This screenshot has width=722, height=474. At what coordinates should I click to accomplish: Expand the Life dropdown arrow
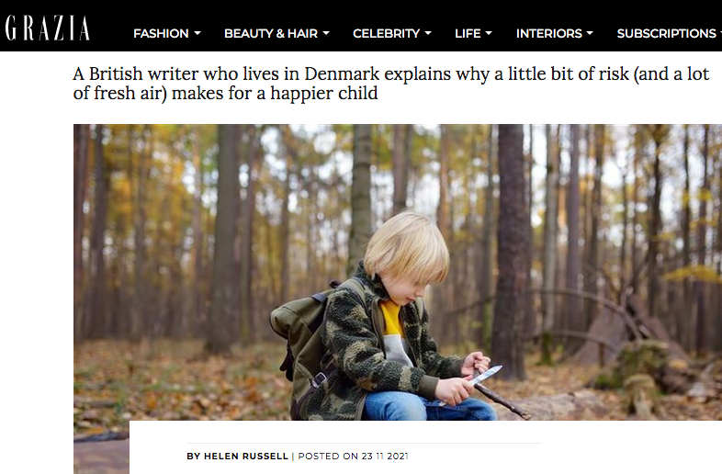click(489, 33)
